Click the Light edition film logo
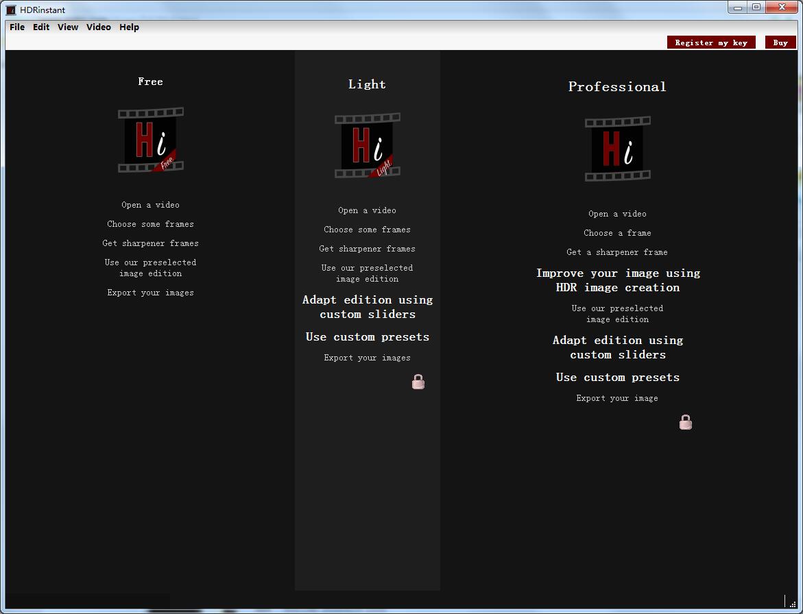Viewport: 803px width, 614px height. [x=367, y=146]
